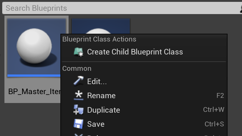Click the blue class-color bar under the thumbnail

point(34,76)
